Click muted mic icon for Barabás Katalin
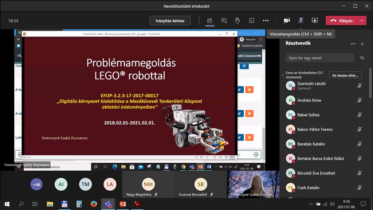 [360, 144]
